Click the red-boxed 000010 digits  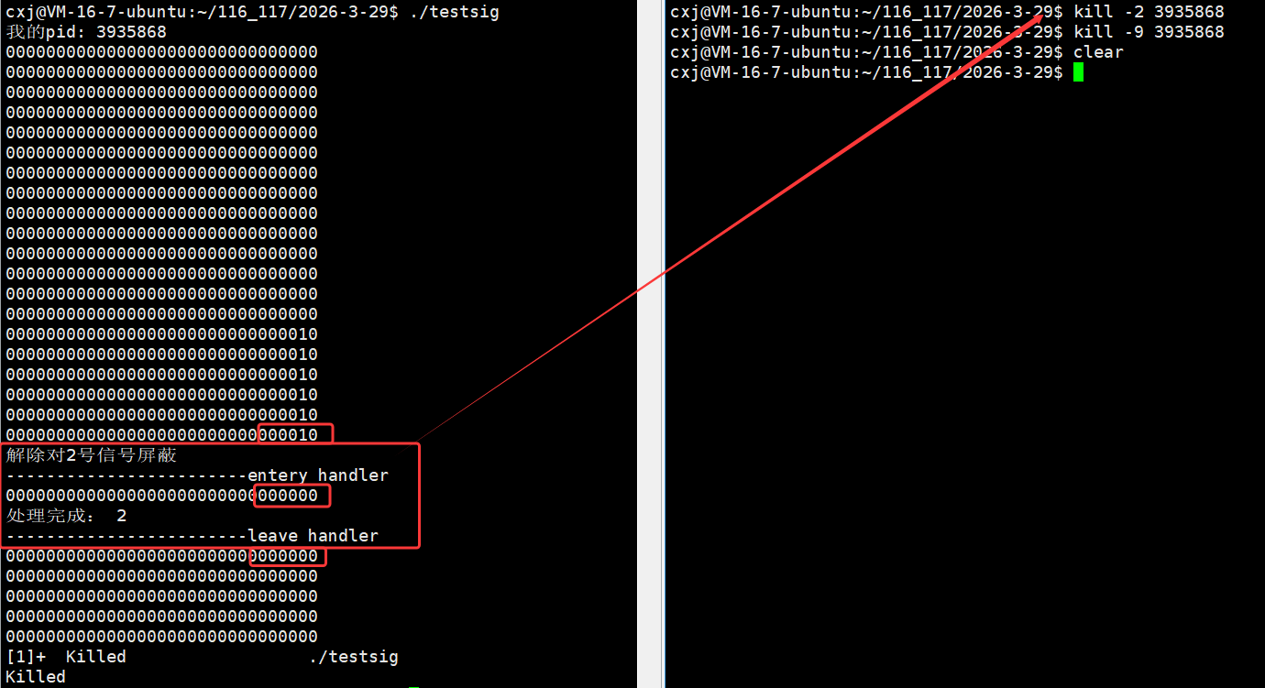click(x=295, y=434)
